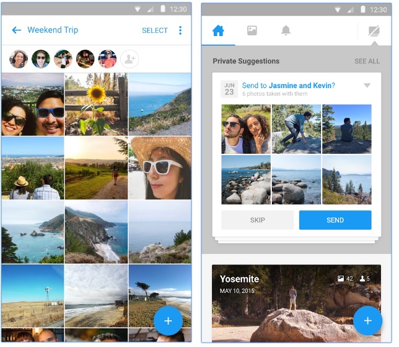Tap plus button in Weekend Trip screen
Viewport: 399px width, 347px height.
tap(168, 321)
